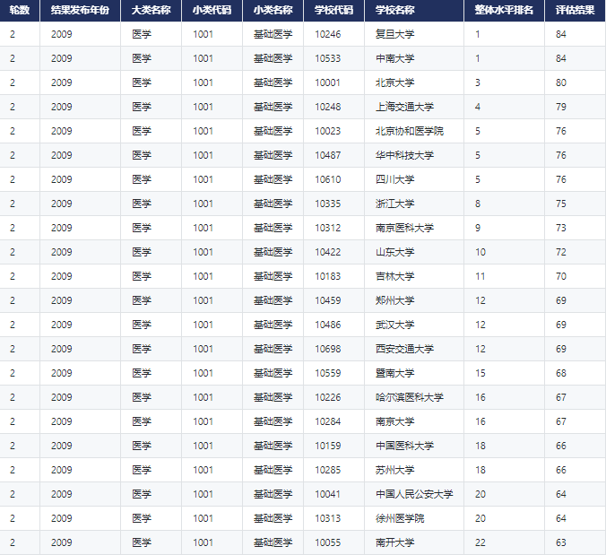This screenshot has width=606, height=555.
Task: Click school code 10183
Action: (328, 276)
